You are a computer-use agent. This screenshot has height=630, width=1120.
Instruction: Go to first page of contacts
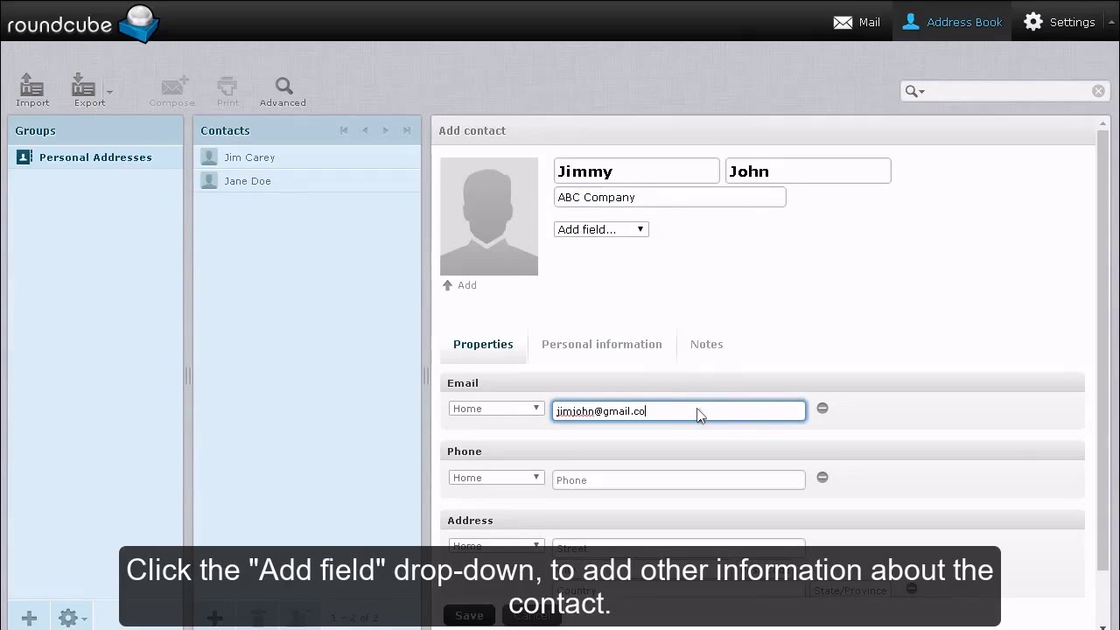pyautogui.click(x=344, y=130)
